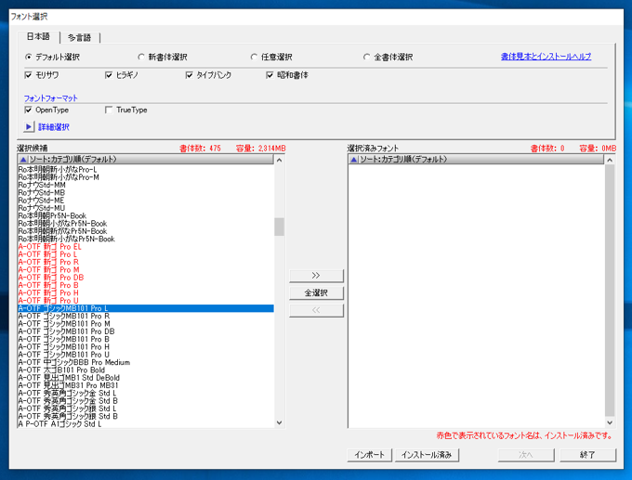Click the インポート button

(x=370, y=455)
